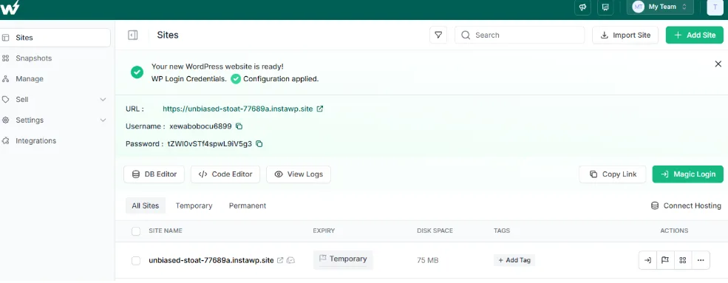Screen dimensions: 728x283
Task: Select the All Sites tab
Action: pos(146,205)
